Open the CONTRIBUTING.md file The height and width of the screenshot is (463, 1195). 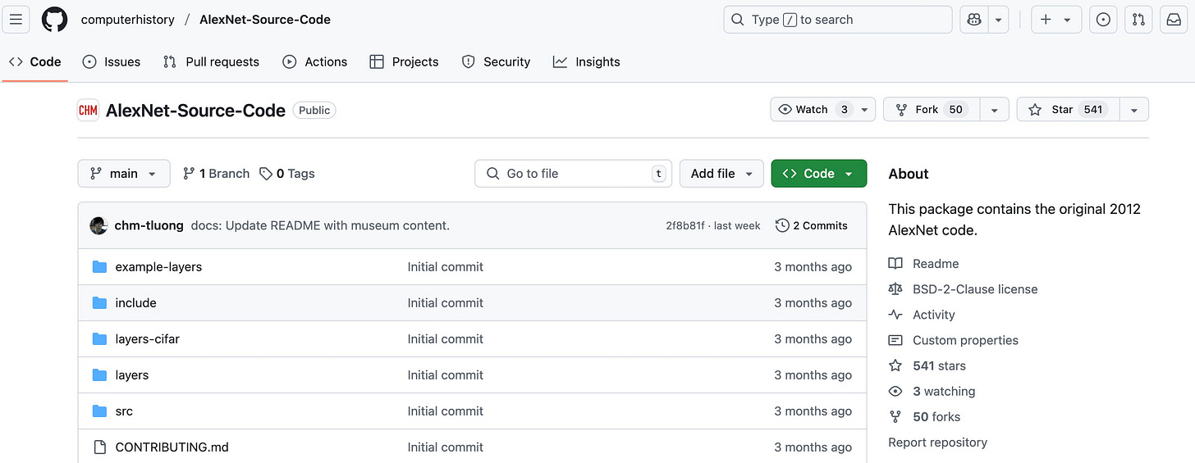(172, 447)
